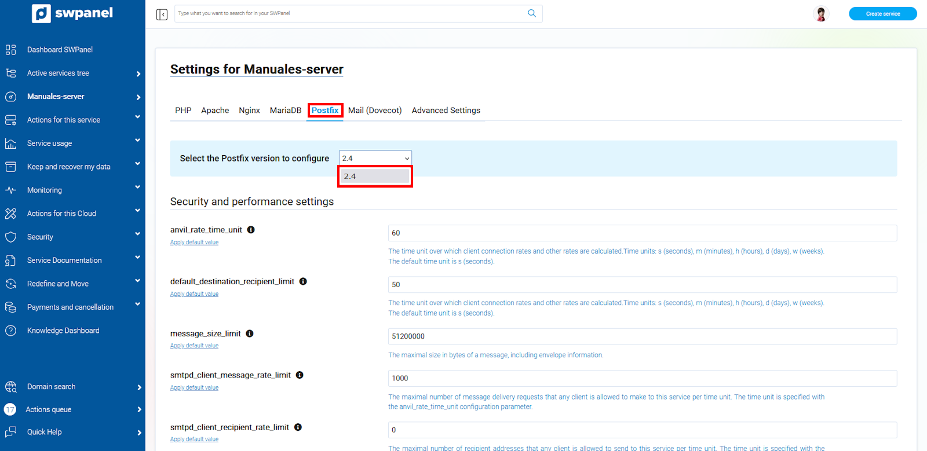Click the Dashboard SWPanel grid icon
This screenshot has height=451, width=927.
point(10,50)
